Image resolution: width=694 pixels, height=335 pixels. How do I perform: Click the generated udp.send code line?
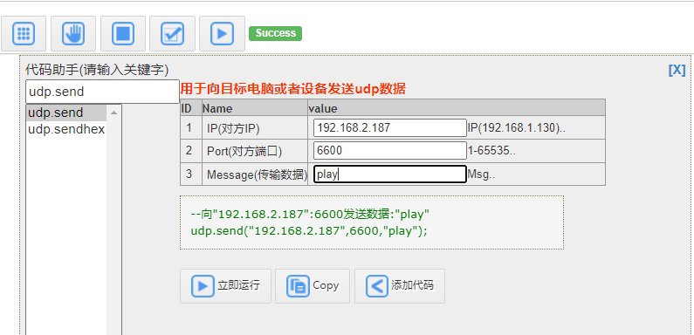click(309, 231)
